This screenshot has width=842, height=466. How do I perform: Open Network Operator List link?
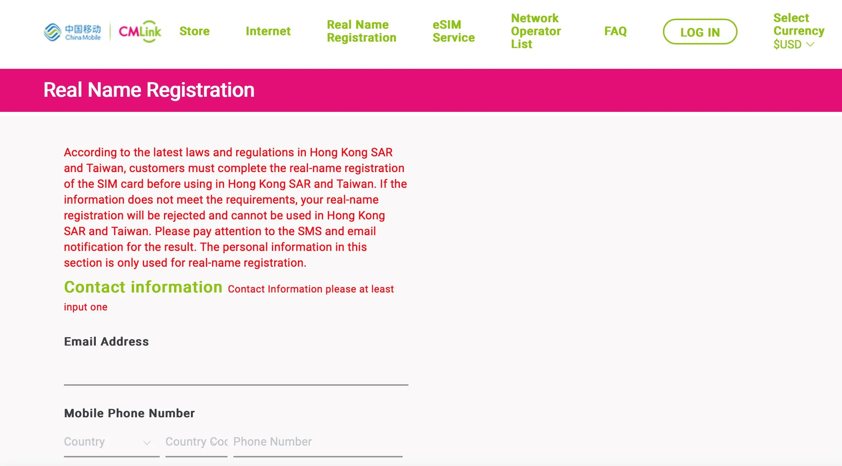[536, 31]
